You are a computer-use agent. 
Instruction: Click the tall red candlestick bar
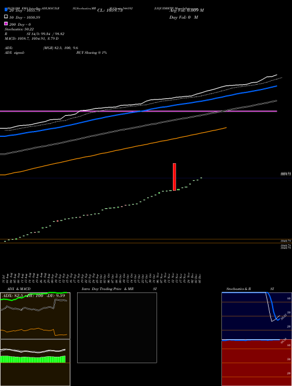[x=174, y=177]
